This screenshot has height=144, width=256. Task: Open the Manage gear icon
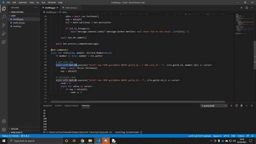[4, 130]
